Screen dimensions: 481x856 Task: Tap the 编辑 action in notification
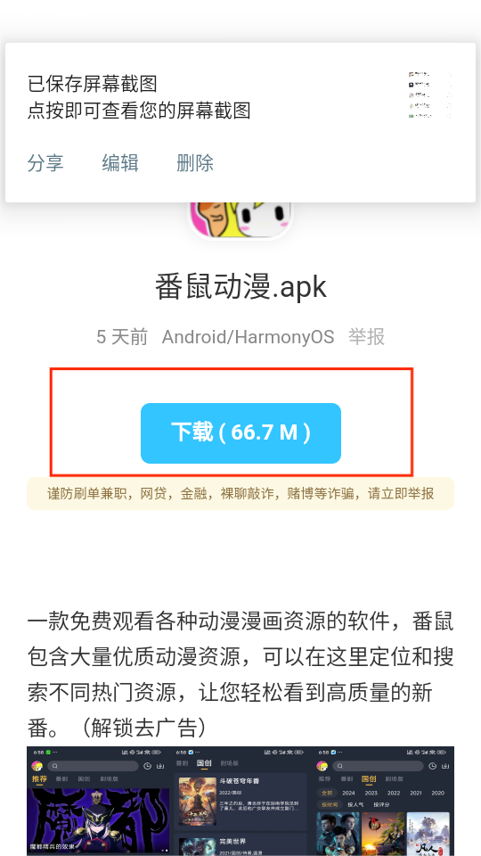120,162
